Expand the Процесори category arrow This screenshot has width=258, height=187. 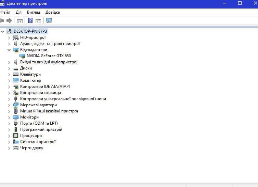tap(9, 136)
